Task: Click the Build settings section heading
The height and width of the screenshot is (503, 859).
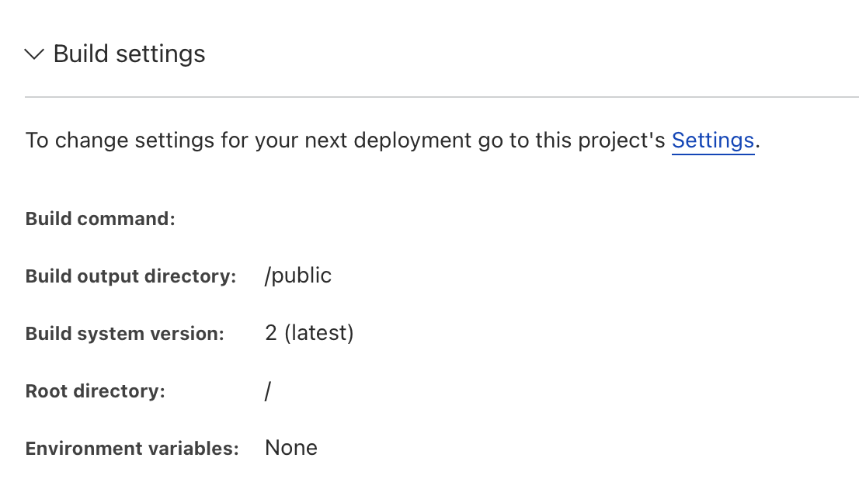Action: (129, 54)
